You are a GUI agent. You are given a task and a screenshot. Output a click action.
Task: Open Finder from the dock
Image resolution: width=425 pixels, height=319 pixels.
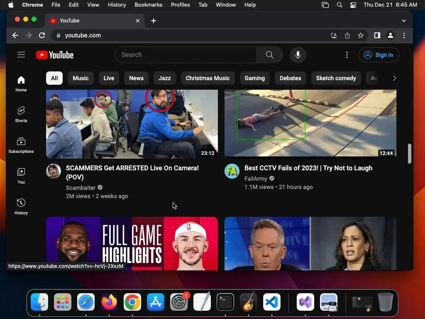tap(39, 302)
